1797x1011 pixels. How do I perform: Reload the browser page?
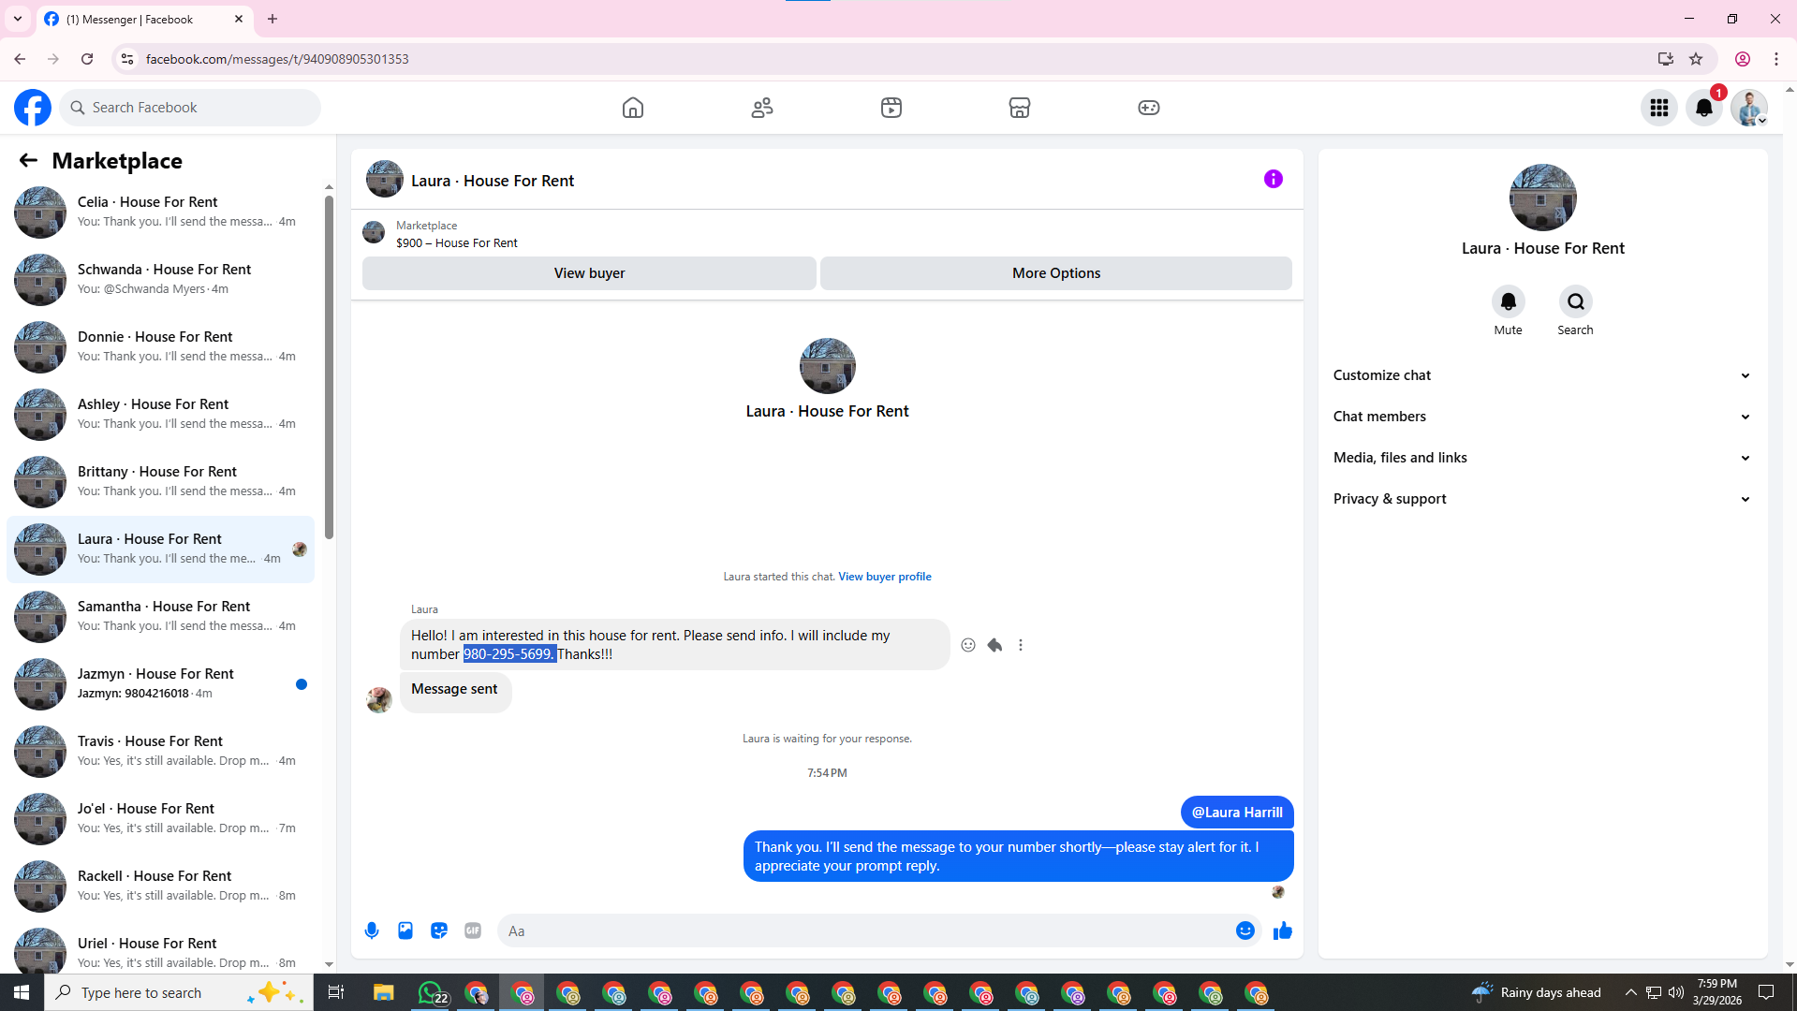87,59
